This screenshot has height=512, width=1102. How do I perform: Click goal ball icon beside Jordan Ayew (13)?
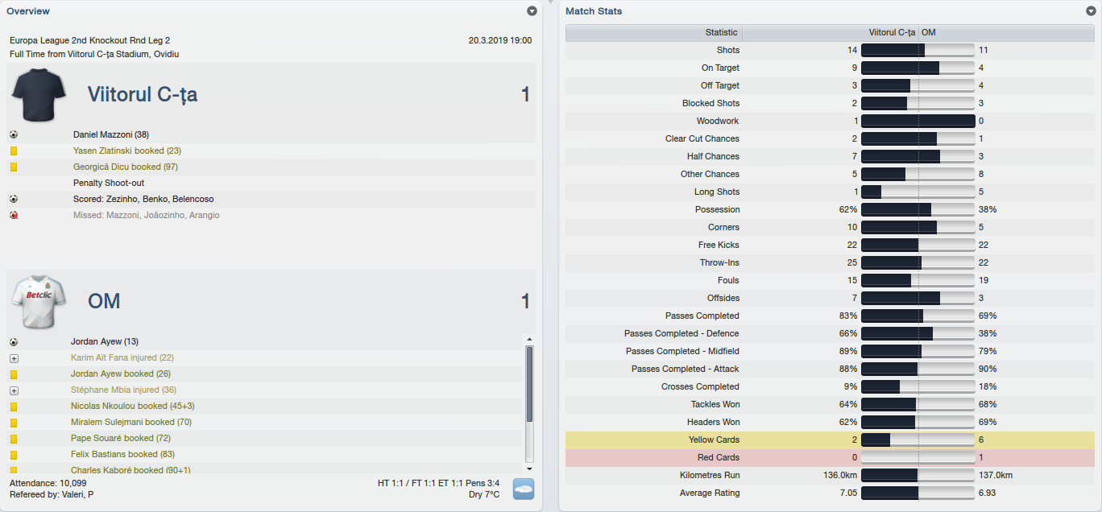point(14,341)
